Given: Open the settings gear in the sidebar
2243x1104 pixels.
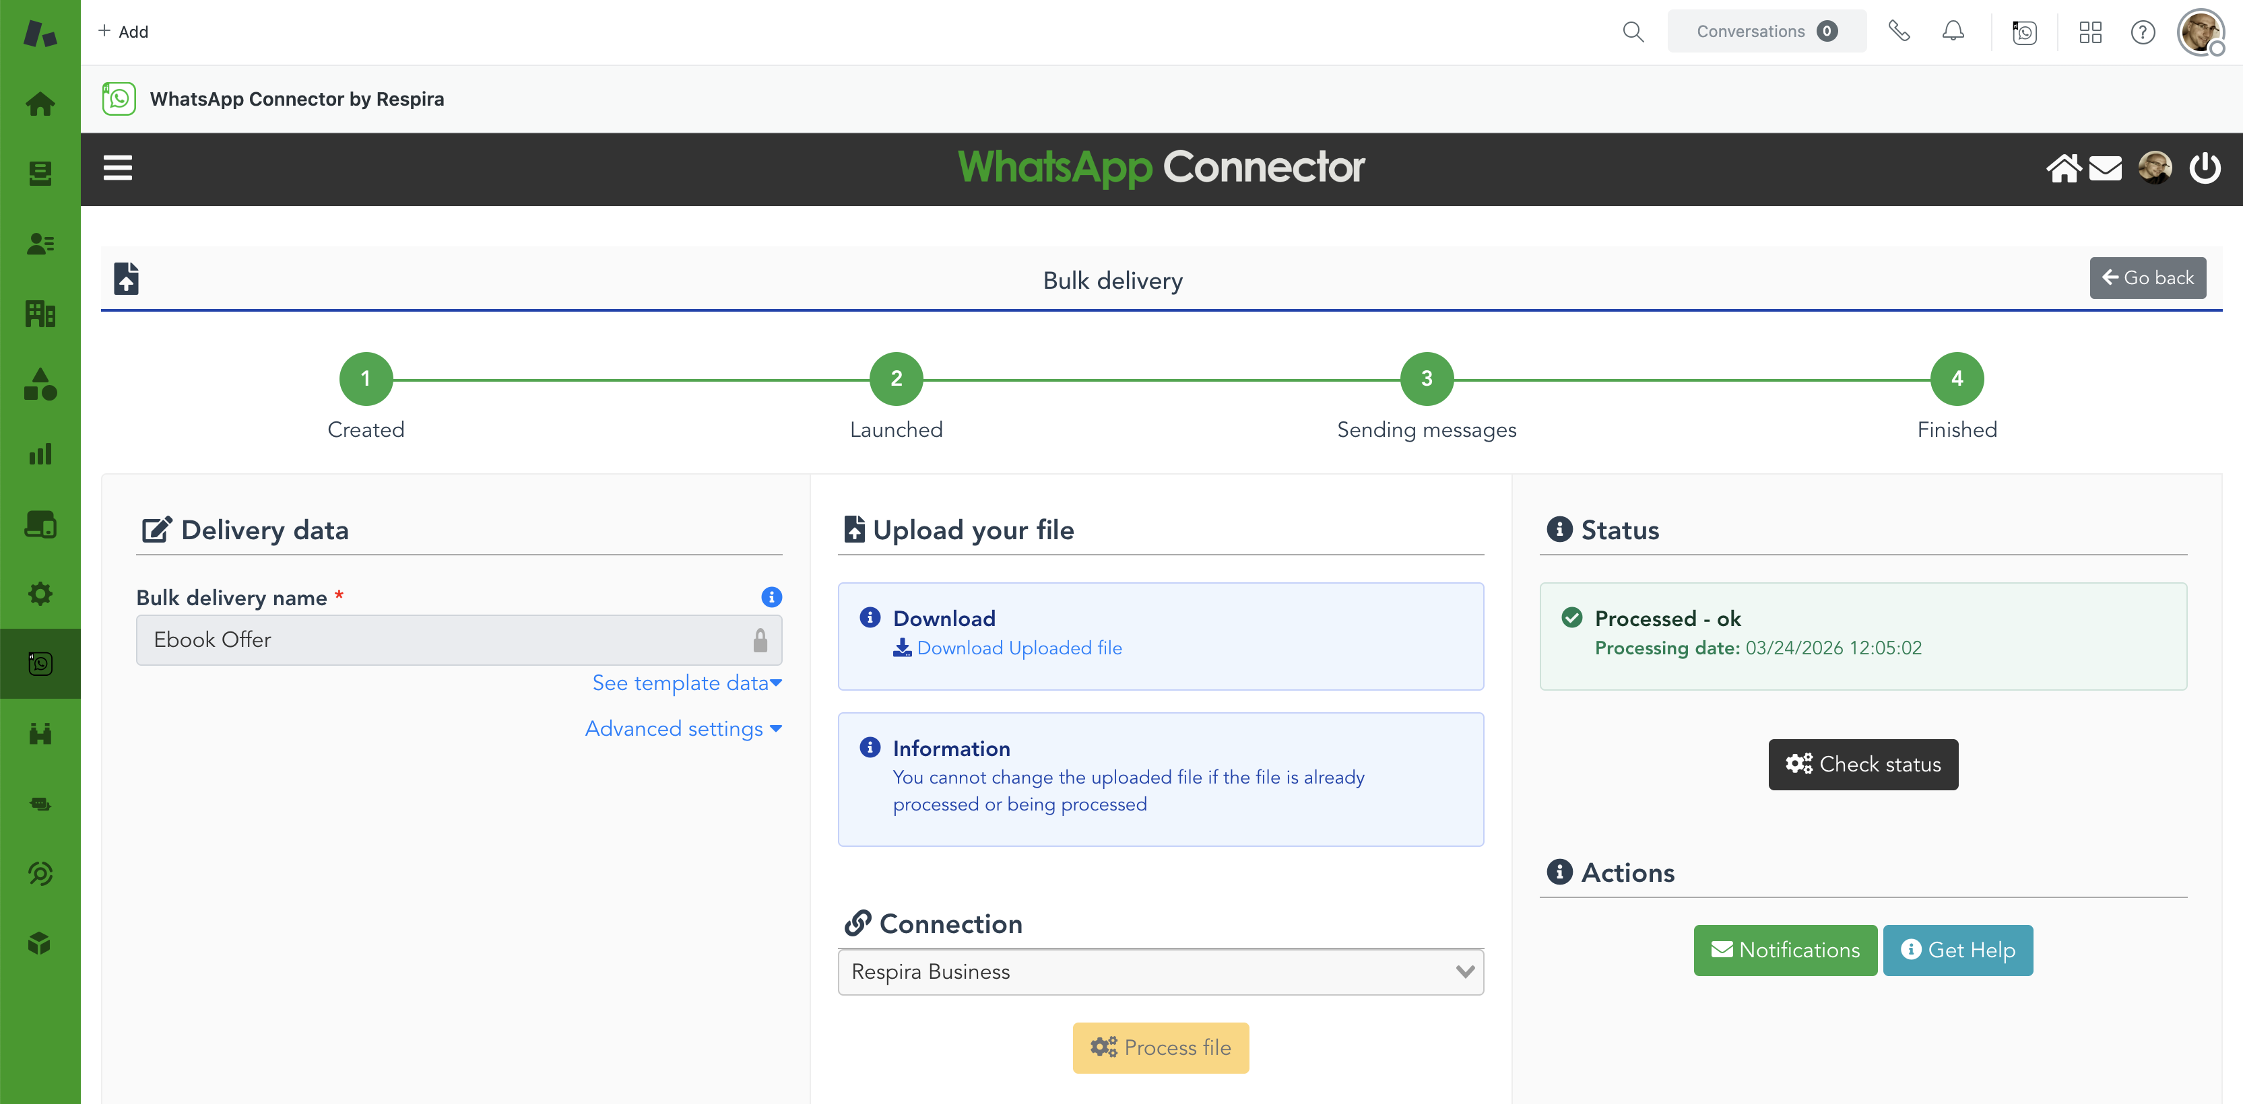Looking at the screenshot, I should (40, 593).
